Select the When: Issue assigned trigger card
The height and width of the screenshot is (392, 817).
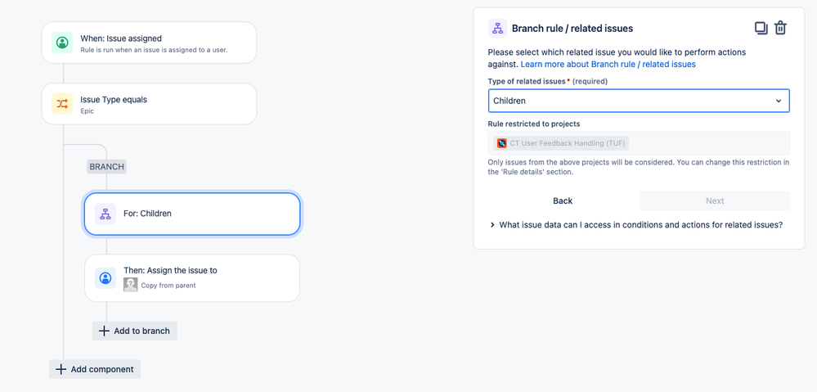149,43
